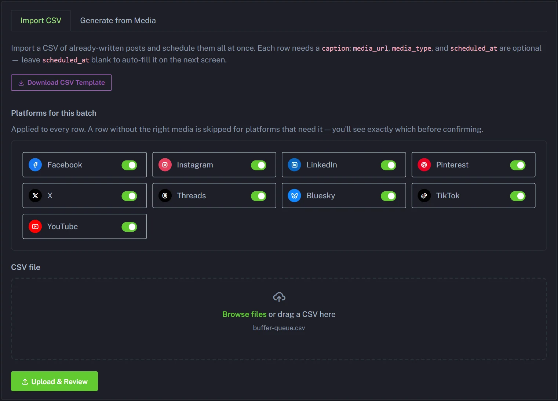
Task: Click the Instagram label text
Action: coord(195,165)
